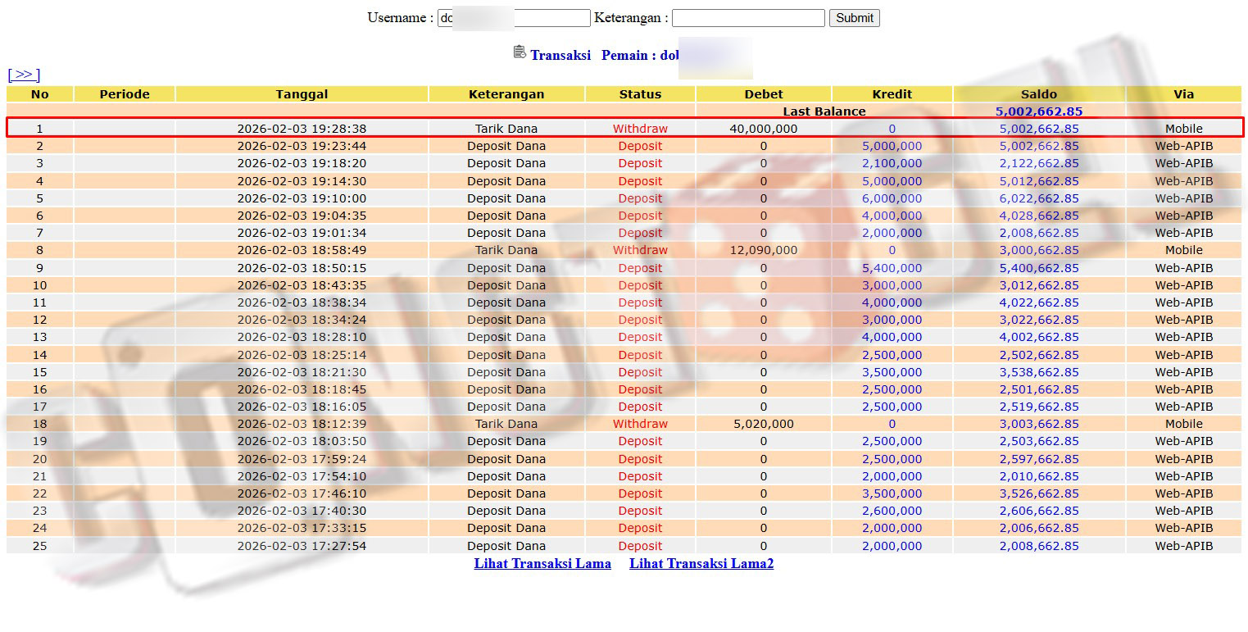This screenshot has width=1248, height=632.
Task: Click the 6,000,000 kredit value in row 5
Action: [x=892, y=198]
